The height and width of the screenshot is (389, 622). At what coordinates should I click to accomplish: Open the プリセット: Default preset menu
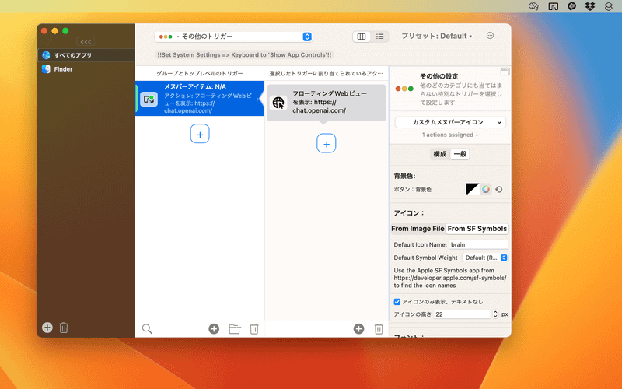437,36
